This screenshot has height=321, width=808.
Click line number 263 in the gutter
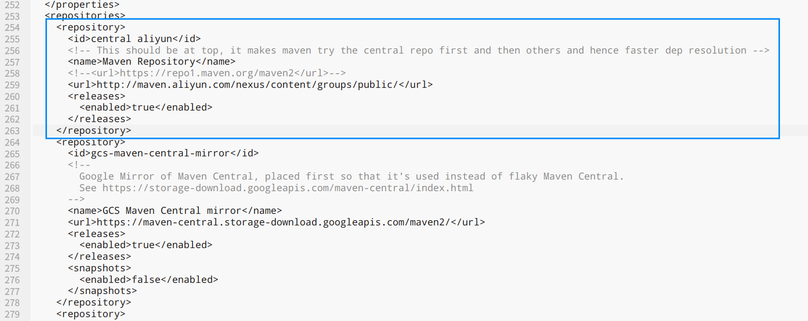tap(13, 131)
